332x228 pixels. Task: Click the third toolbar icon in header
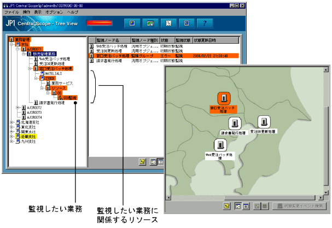coord(169,23)
